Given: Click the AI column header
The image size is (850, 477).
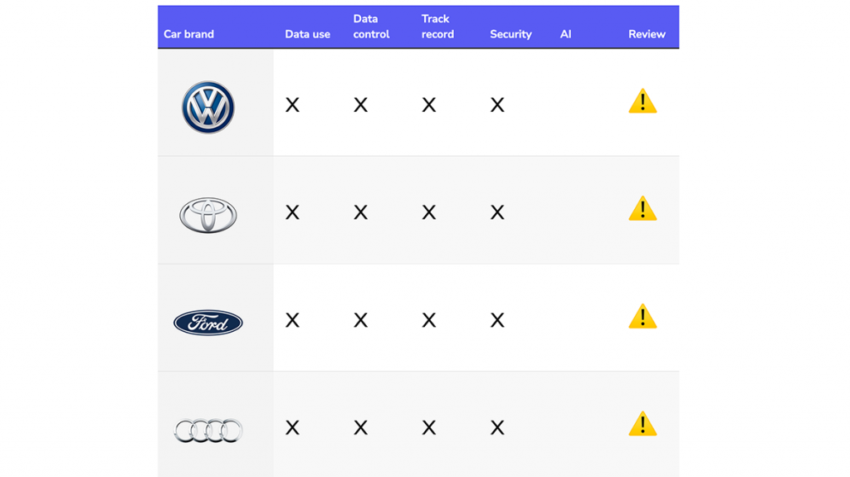Looking at the screenshot, I should [565, 34].
